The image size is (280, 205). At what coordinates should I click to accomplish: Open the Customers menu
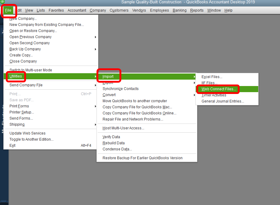tap(119, 10)
